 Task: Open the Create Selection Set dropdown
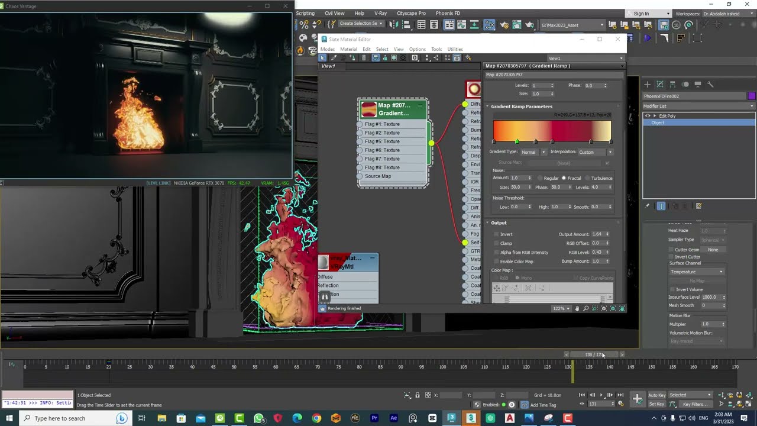tap(361, 24)
